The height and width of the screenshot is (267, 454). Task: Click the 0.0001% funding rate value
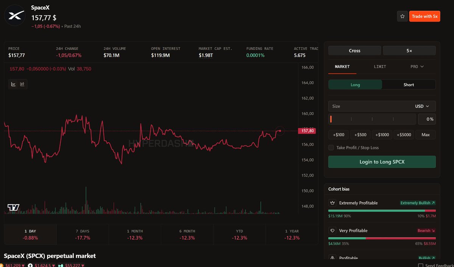click(255, 55)
